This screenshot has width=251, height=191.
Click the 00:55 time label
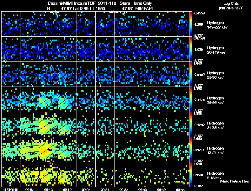pyautogui.click(x=180, y=189)
